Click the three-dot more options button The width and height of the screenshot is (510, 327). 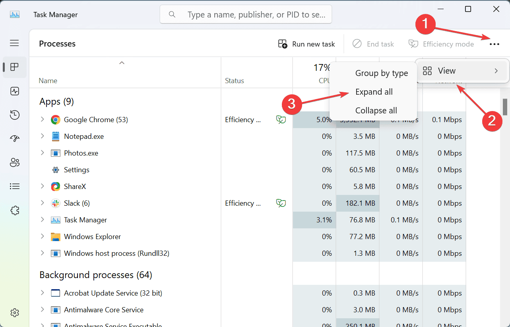(494, 44)
